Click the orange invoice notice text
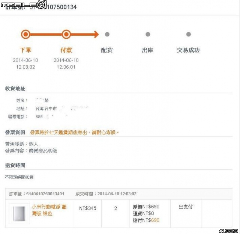The image size is (240, 234). [x=74, y=133]
